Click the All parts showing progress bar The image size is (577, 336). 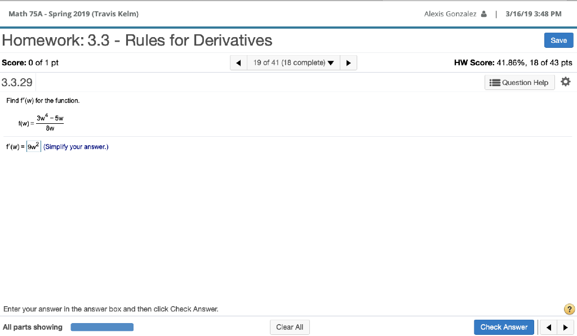pyautogui.click(x=102, y=327)
